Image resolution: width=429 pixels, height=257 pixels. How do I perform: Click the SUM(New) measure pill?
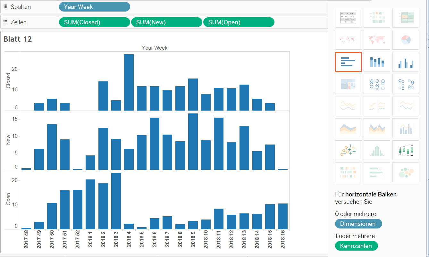tap(166, 22)
